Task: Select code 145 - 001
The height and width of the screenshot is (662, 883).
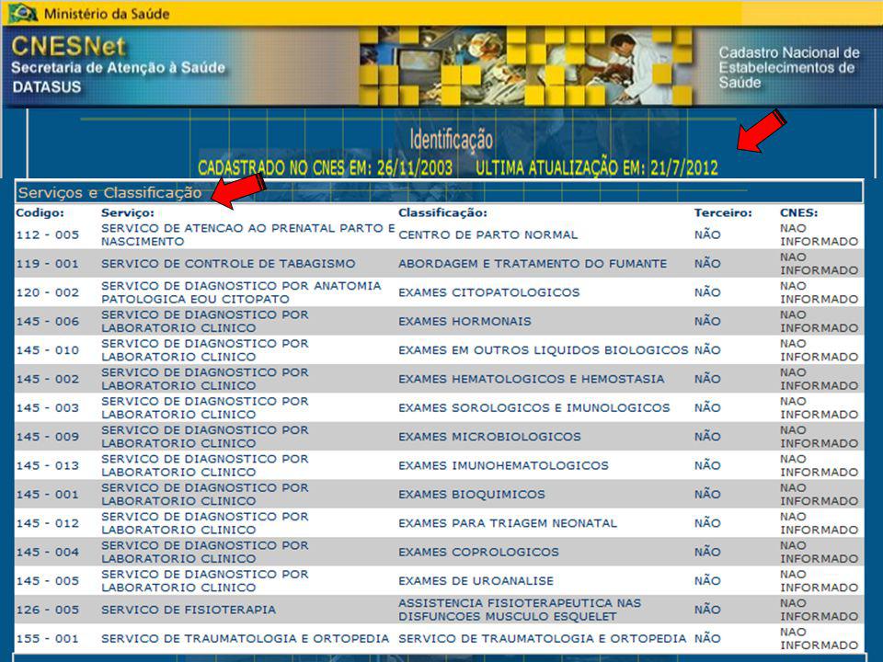Action: 47,495
